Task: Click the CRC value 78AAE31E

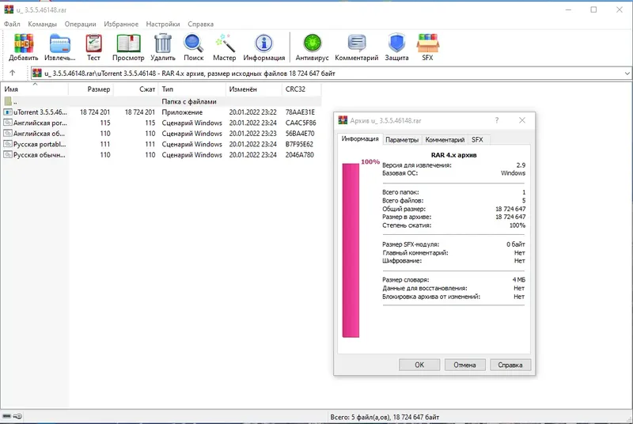Action: click(300, 112)
